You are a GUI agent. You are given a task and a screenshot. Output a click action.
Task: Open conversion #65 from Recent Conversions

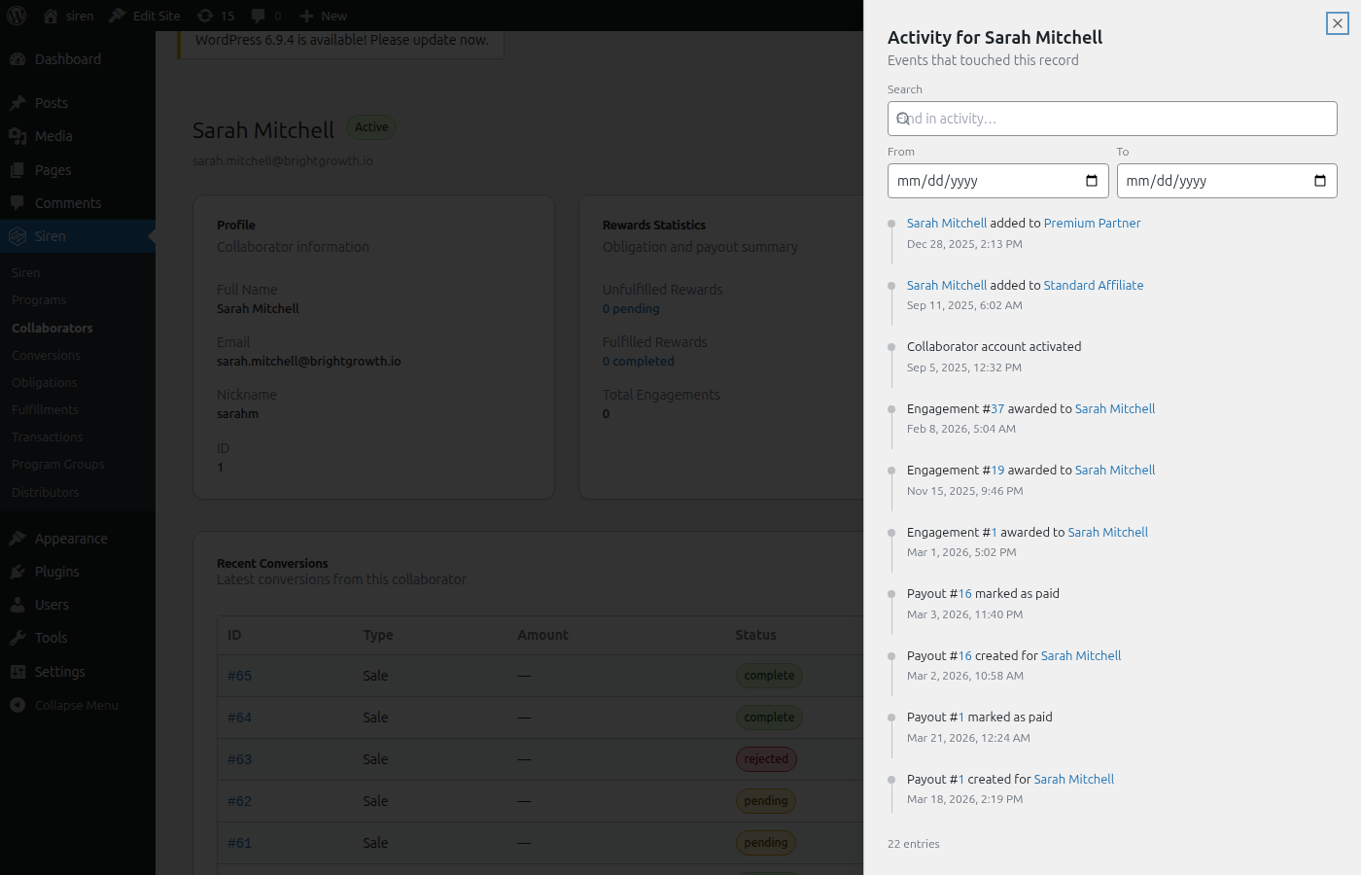tap(239, 675)
